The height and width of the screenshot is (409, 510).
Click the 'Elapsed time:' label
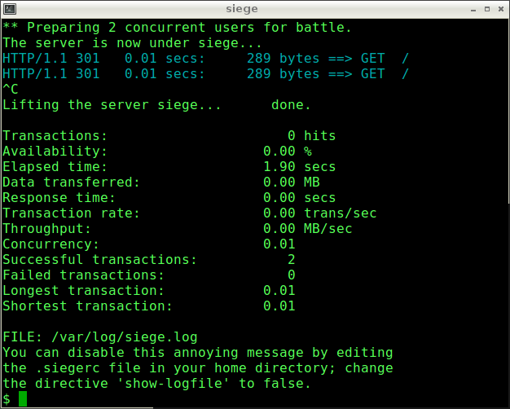click(x=55, y=166)
